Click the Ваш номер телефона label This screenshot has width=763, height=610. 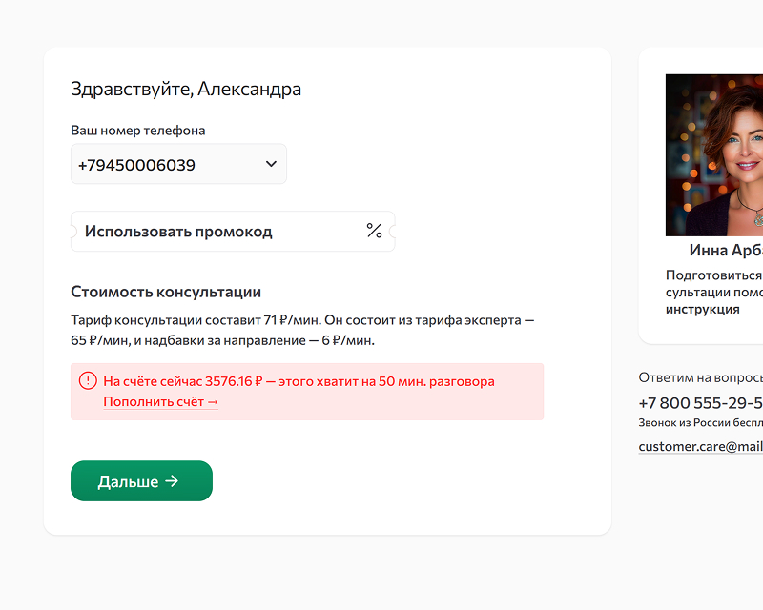pyautogui.click(x=138, y=131)
